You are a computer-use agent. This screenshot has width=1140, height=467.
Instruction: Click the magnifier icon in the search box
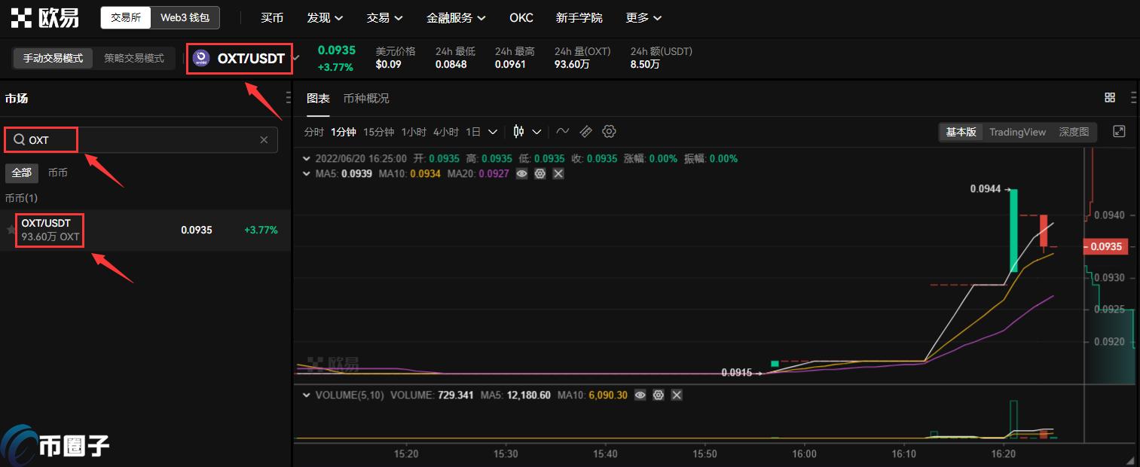19,139
